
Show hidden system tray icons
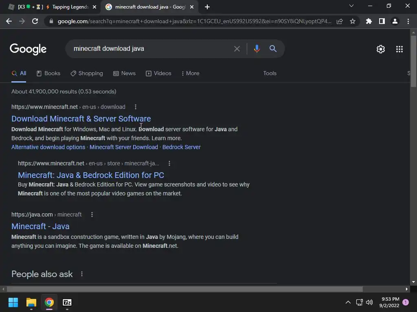pyautogui.click(x=348, y=302)
